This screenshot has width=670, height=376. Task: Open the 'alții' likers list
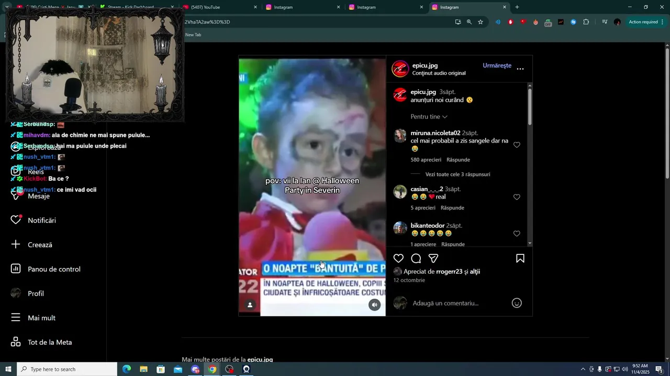pos(475,272)
